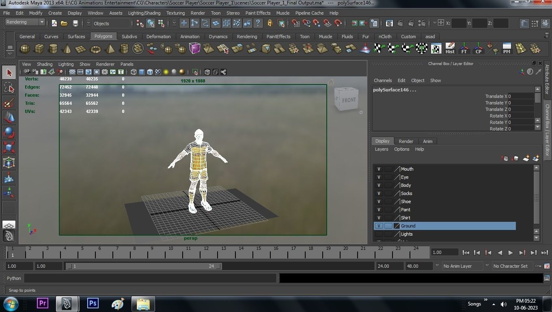Select the Shirt layer row
The image size is (552, 312).
coord(444,218)
